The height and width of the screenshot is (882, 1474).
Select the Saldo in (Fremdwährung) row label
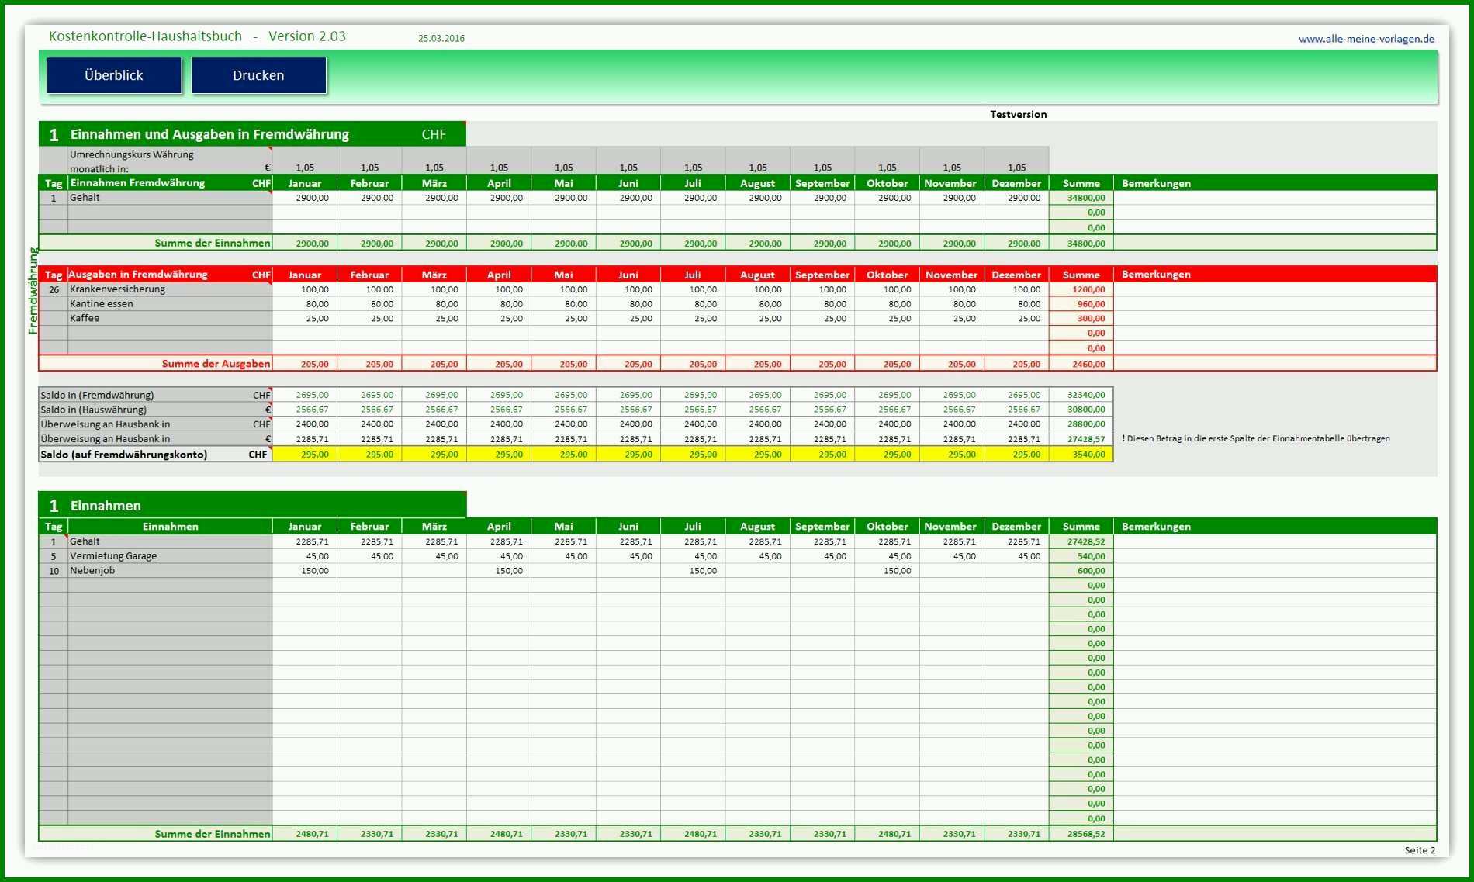point(155,395)
